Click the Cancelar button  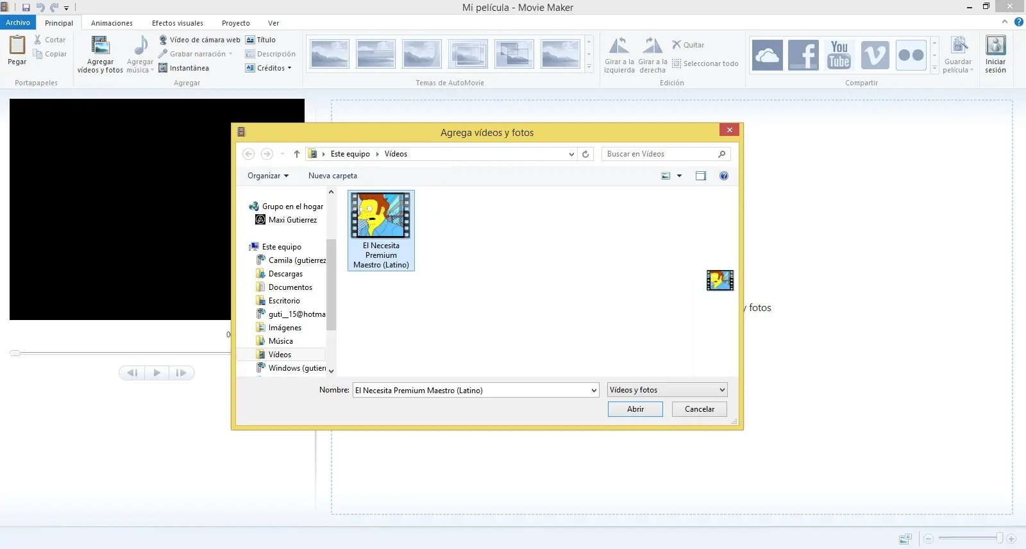[x=700, y=409]
